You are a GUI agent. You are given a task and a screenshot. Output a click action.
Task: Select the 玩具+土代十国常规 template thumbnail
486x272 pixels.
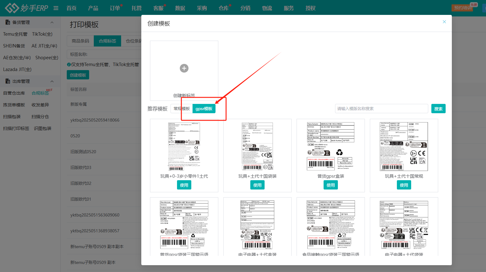pyautogui.click(x=404, y=146)
